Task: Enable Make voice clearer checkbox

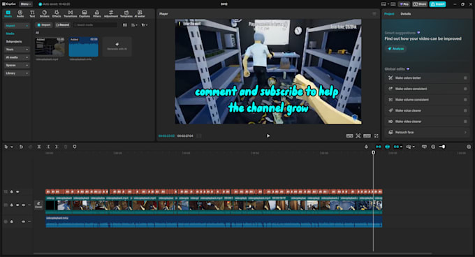Action: [x=465, y=110]
